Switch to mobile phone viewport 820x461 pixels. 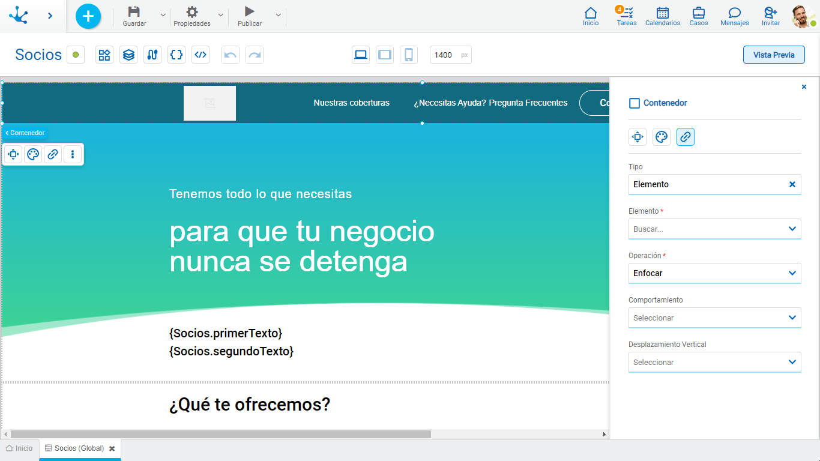click(x=409, y=55)
